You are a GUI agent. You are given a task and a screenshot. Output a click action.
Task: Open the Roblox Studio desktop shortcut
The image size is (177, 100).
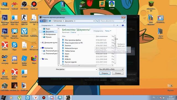24,61
